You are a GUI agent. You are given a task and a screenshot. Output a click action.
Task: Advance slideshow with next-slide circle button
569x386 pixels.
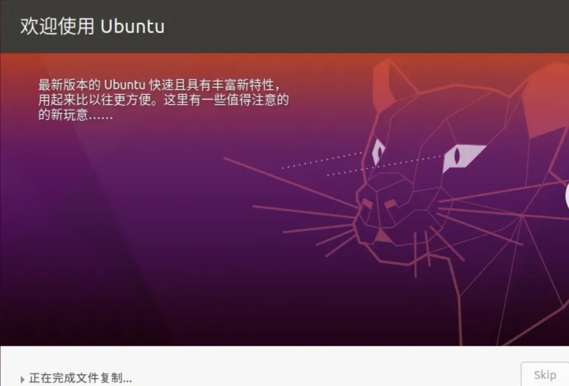[567, 196]
